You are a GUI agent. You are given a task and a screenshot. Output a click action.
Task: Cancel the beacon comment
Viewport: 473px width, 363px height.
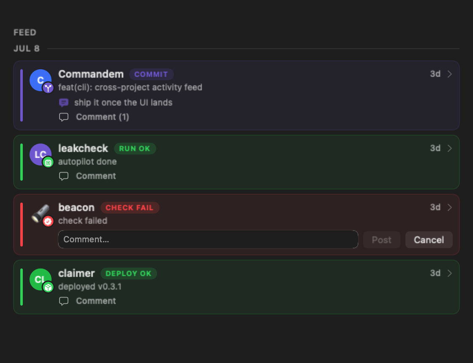click(x=429, y=240)
